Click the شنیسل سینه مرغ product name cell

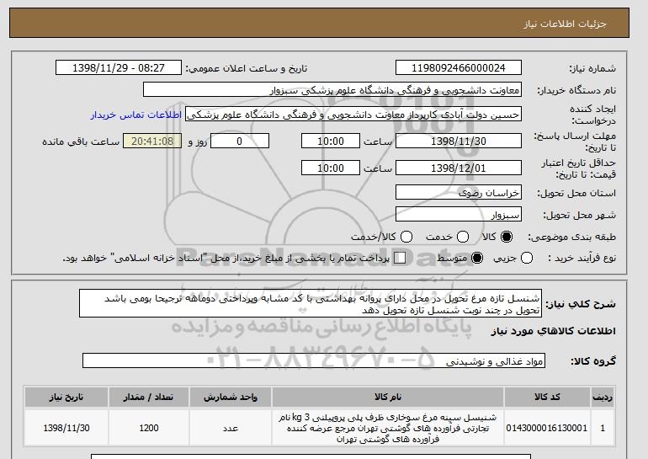[388, 428]
